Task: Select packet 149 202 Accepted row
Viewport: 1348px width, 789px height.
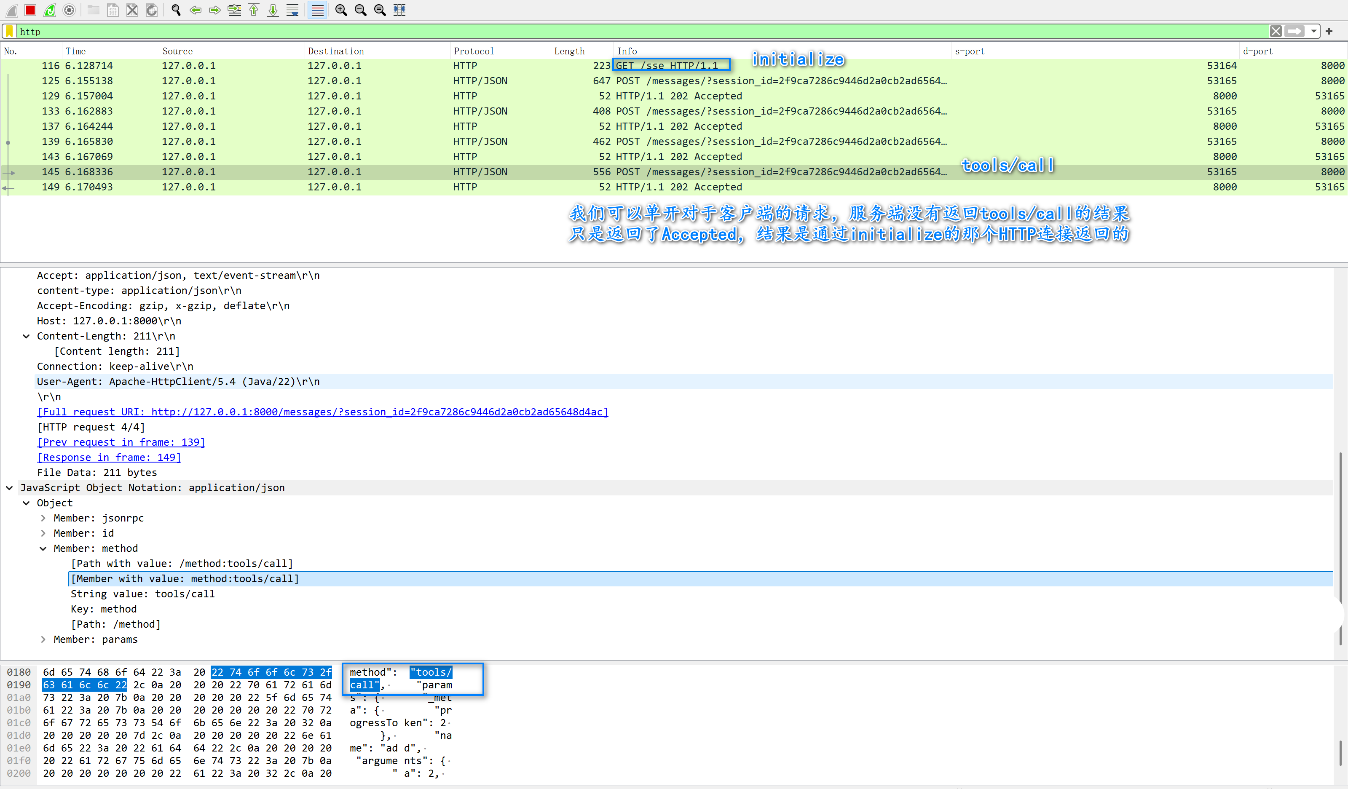Action: (x=674, y=187)
